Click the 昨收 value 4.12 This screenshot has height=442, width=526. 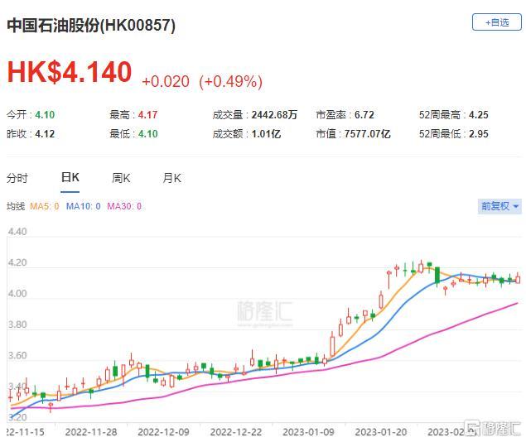point(45,134)
